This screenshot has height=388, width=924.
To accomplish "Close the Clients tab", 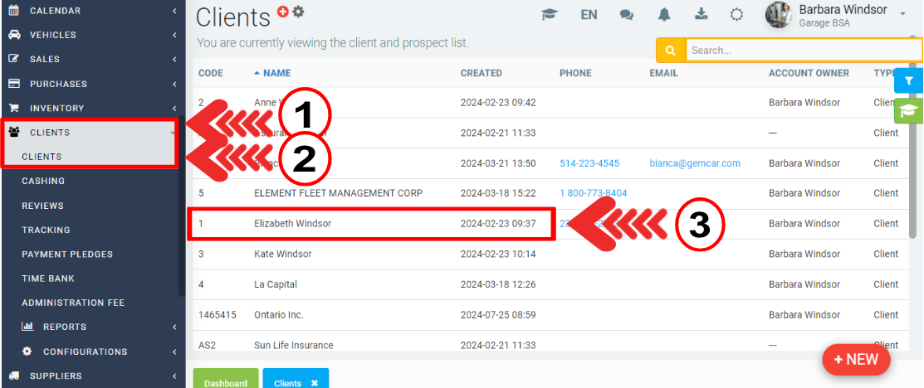I will click(x=315, y=383).
